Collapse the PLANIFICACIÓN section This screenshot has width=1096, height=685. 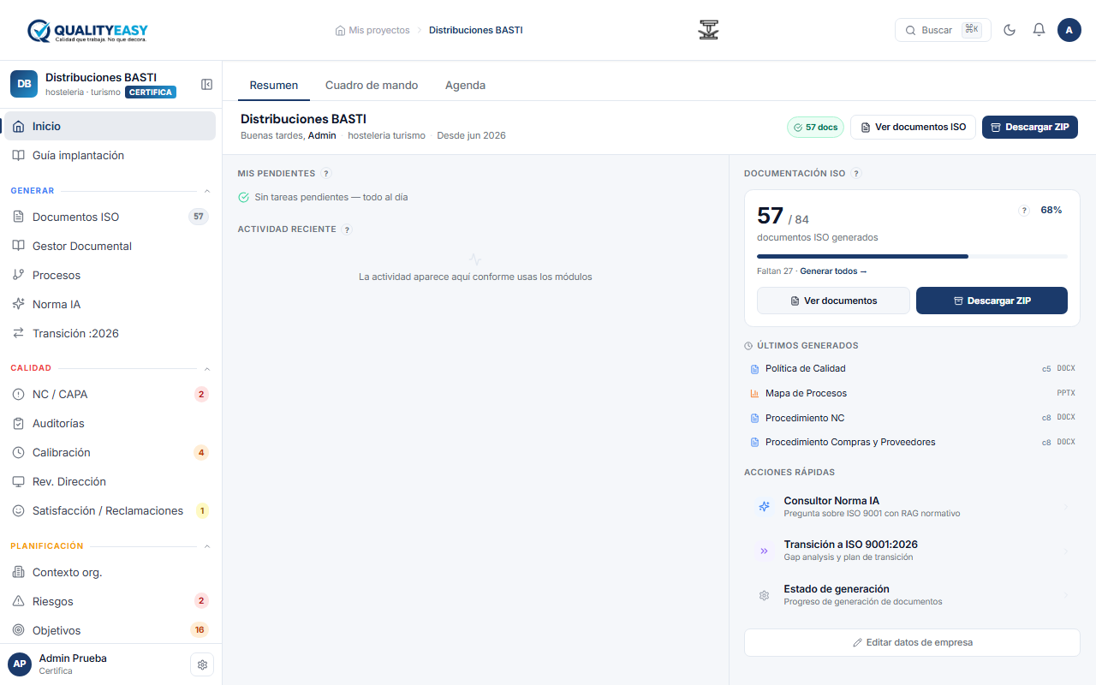pos(206,546)
